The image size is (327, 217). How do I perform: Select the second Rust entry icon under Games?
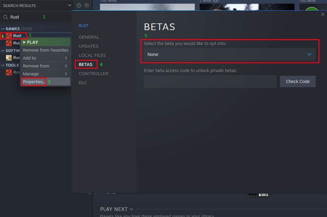[x=9, y=43]
